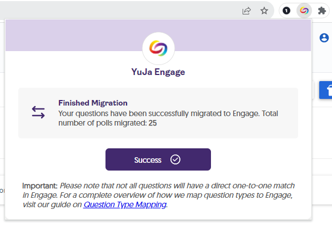Viewport: 332px width, 225px height.
Task: Open the blue account profile icon
Action: [324, 38]
